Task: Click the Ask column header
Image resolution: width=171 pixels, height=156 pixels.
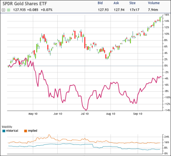Action: pos(117,3)
